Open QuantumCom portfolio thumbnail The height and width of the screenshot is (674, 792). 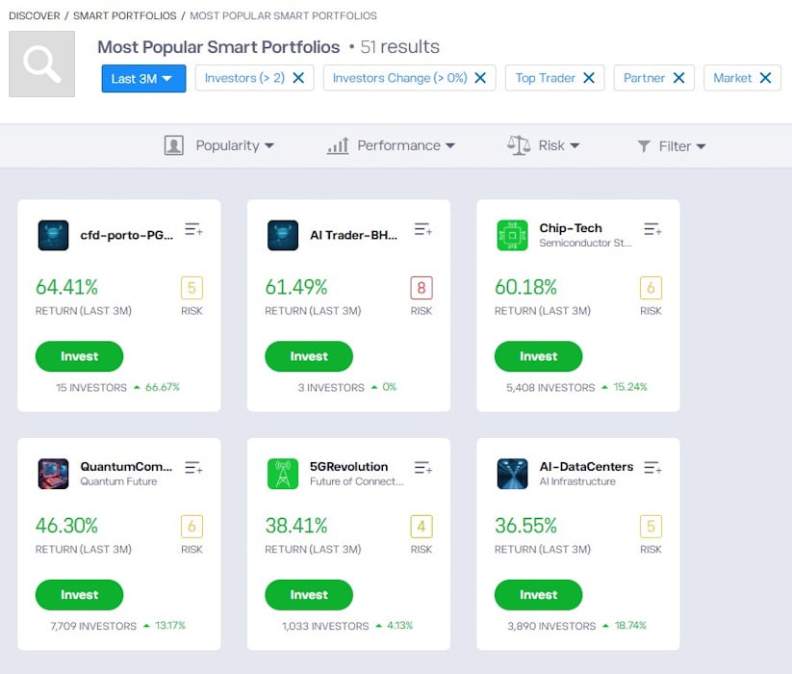click(53, 474)
